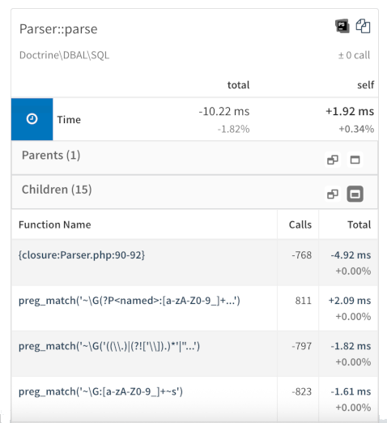
Task: Select the Time metric row
Action: [194, 119]
